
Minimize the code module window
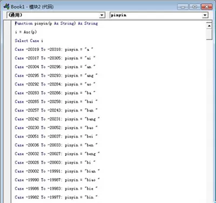183,7
